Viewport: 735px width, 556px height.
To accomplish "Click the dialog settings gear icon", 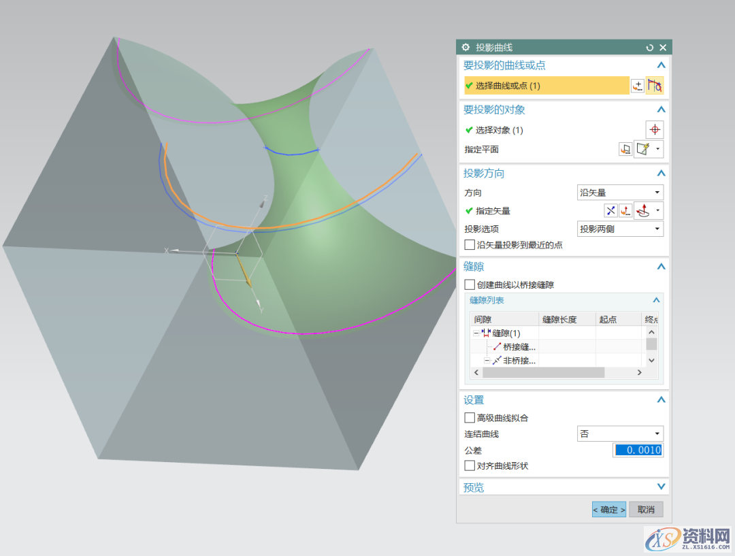I will (x=465, y=48).
